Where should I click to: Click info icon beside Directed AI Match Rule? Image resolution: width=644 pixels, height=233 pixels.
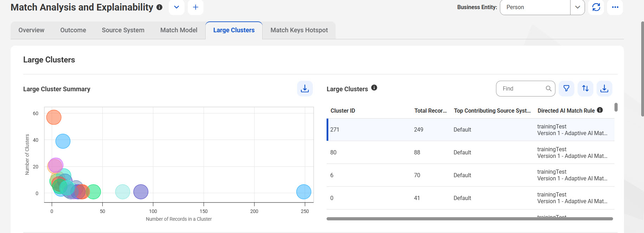click(600, 110)
